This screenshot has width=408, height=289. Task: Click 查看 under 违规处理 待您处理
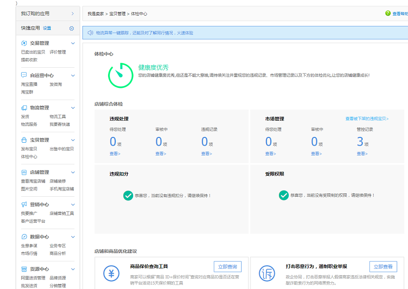115,154
